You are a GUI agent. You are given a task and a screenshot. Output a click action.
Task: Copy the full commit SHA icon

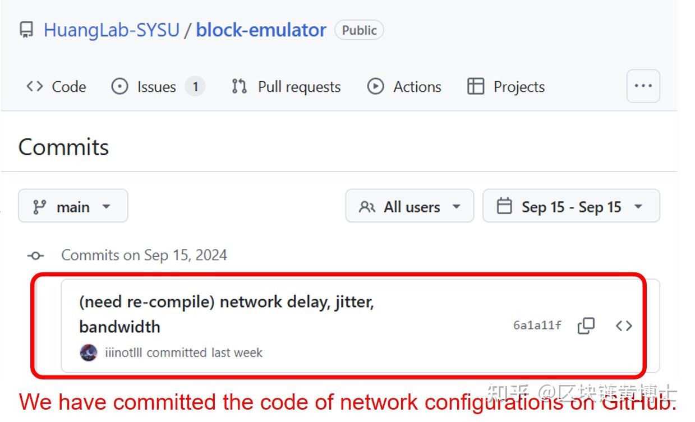pos(586,326)
